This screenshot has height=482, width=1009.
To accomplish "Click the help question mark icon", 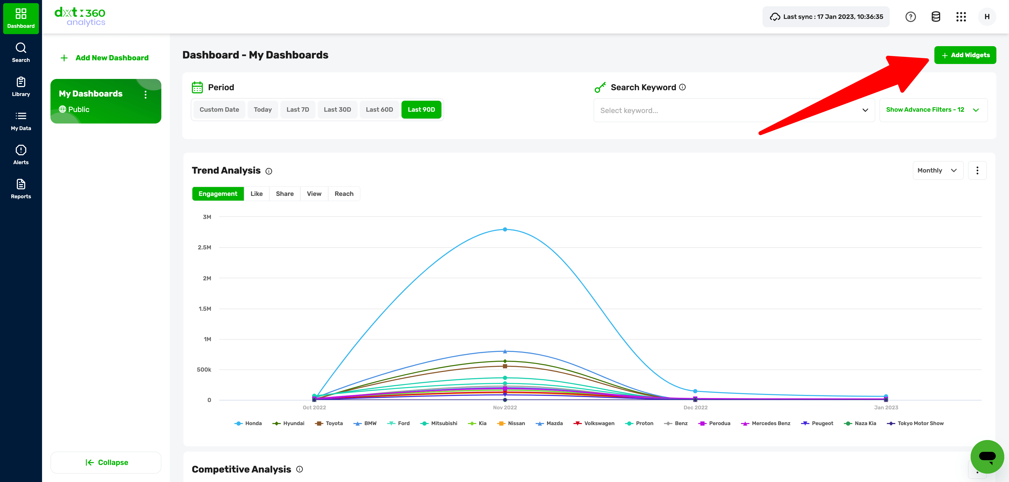I will [910, 17].
